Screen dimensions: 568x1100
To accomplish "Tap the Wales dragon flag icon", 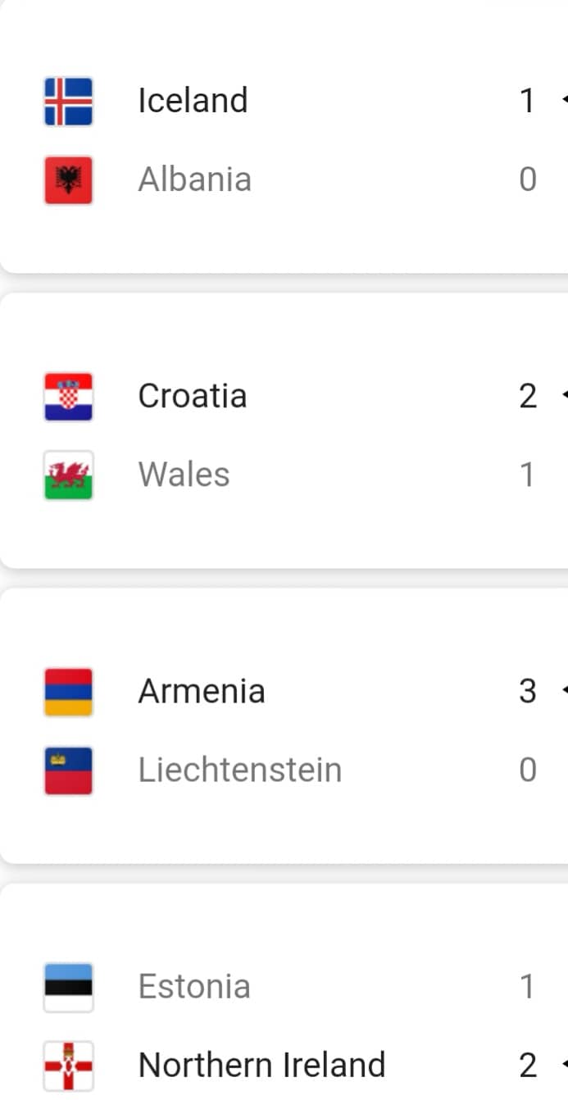I will (68, 475).
